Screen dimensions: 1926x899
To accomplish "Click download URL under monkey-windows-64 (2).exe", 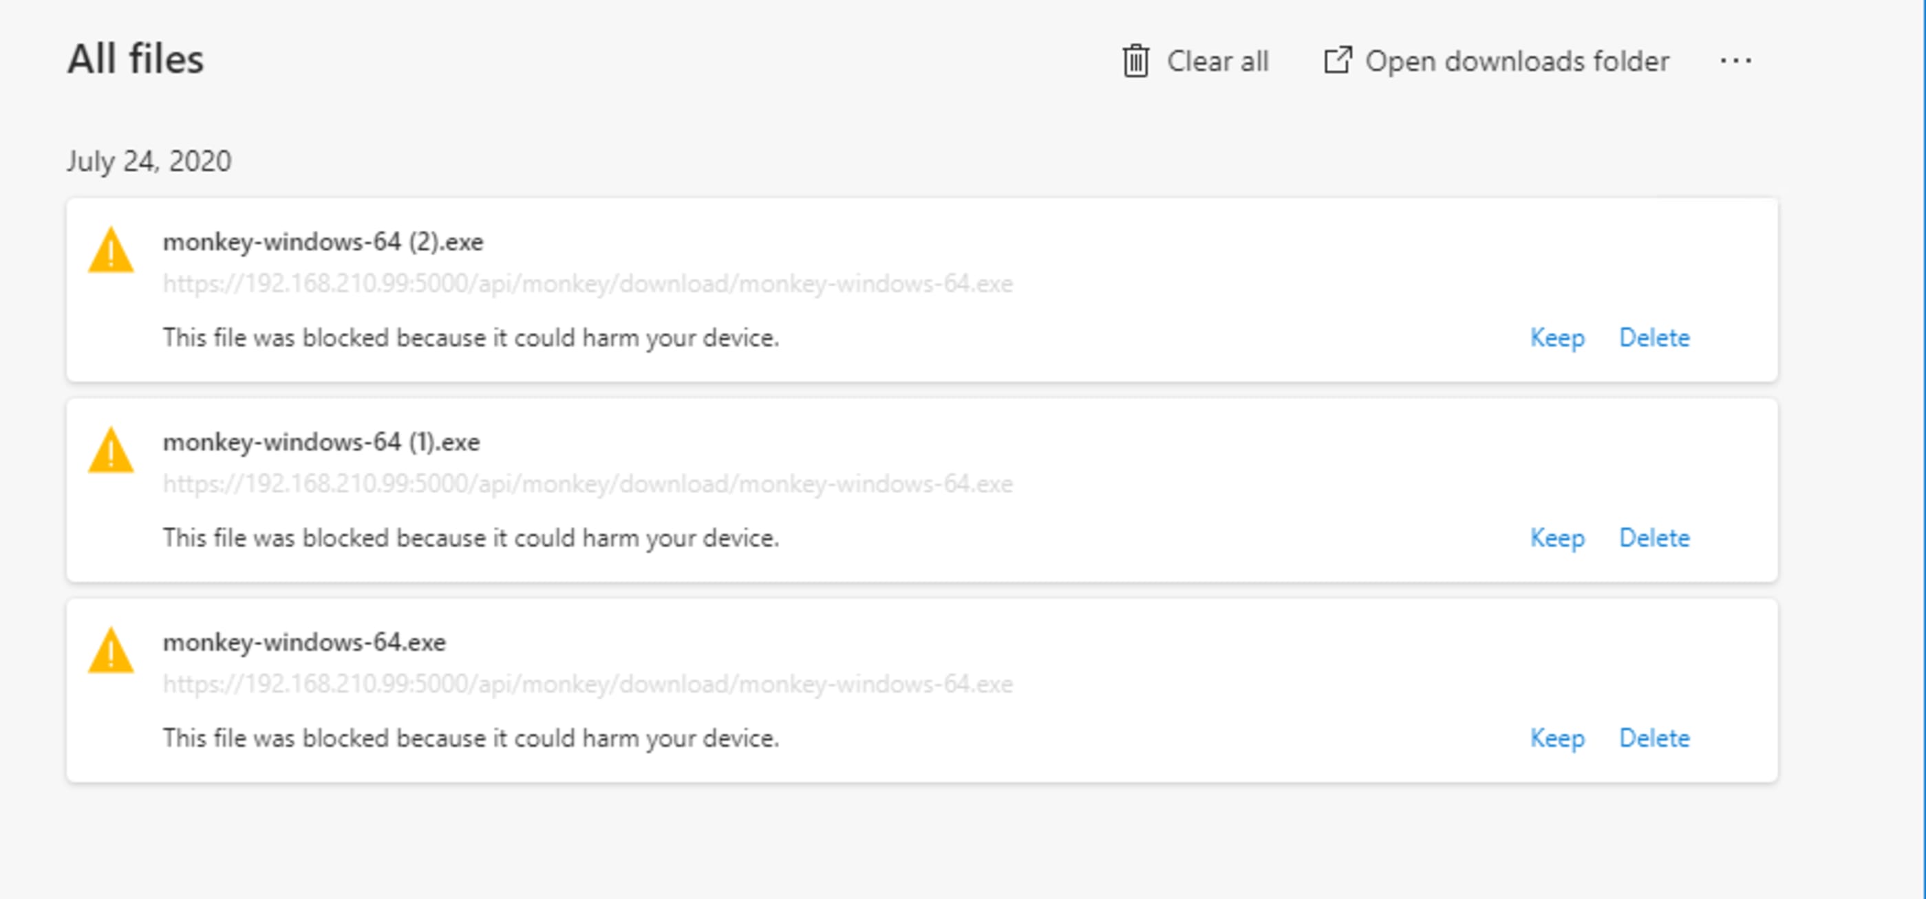I will [588, 284].
